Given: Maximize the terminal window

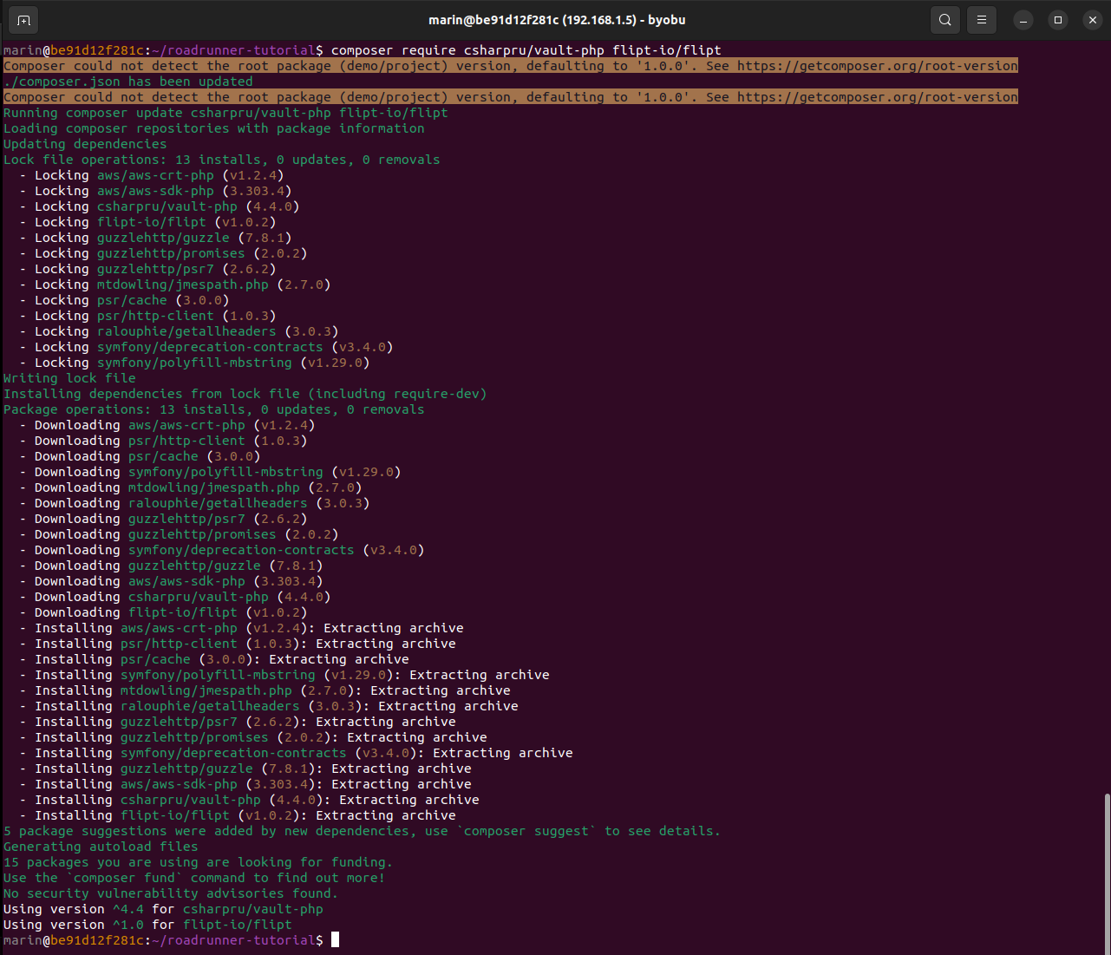Looking at the screenshot, I should (1058, 20).
